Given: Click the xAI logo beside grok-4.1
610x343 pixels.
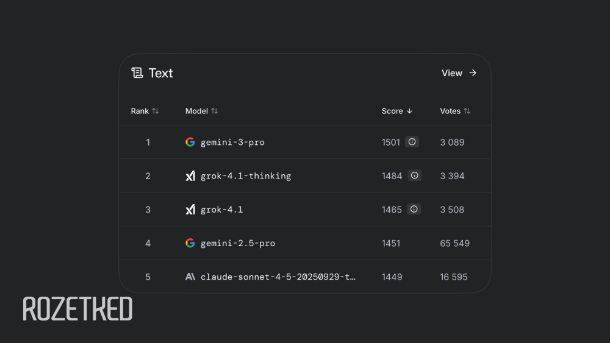Looking at the screenshot, I should [x=190, y=210].
